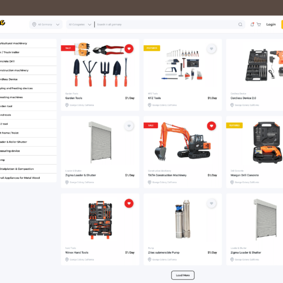
Task: Click the notification bell icon
Action: (252, 25)
